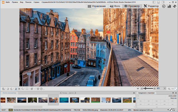Click the magnifier zoom tool
The image size is (178, 112).
coord(23,89)
